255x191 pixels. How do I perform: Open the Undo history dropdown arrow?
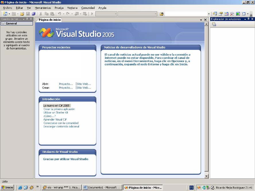point(63,14)
